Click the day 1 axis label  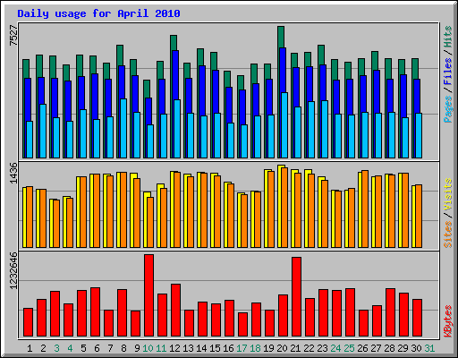point(30,348)
